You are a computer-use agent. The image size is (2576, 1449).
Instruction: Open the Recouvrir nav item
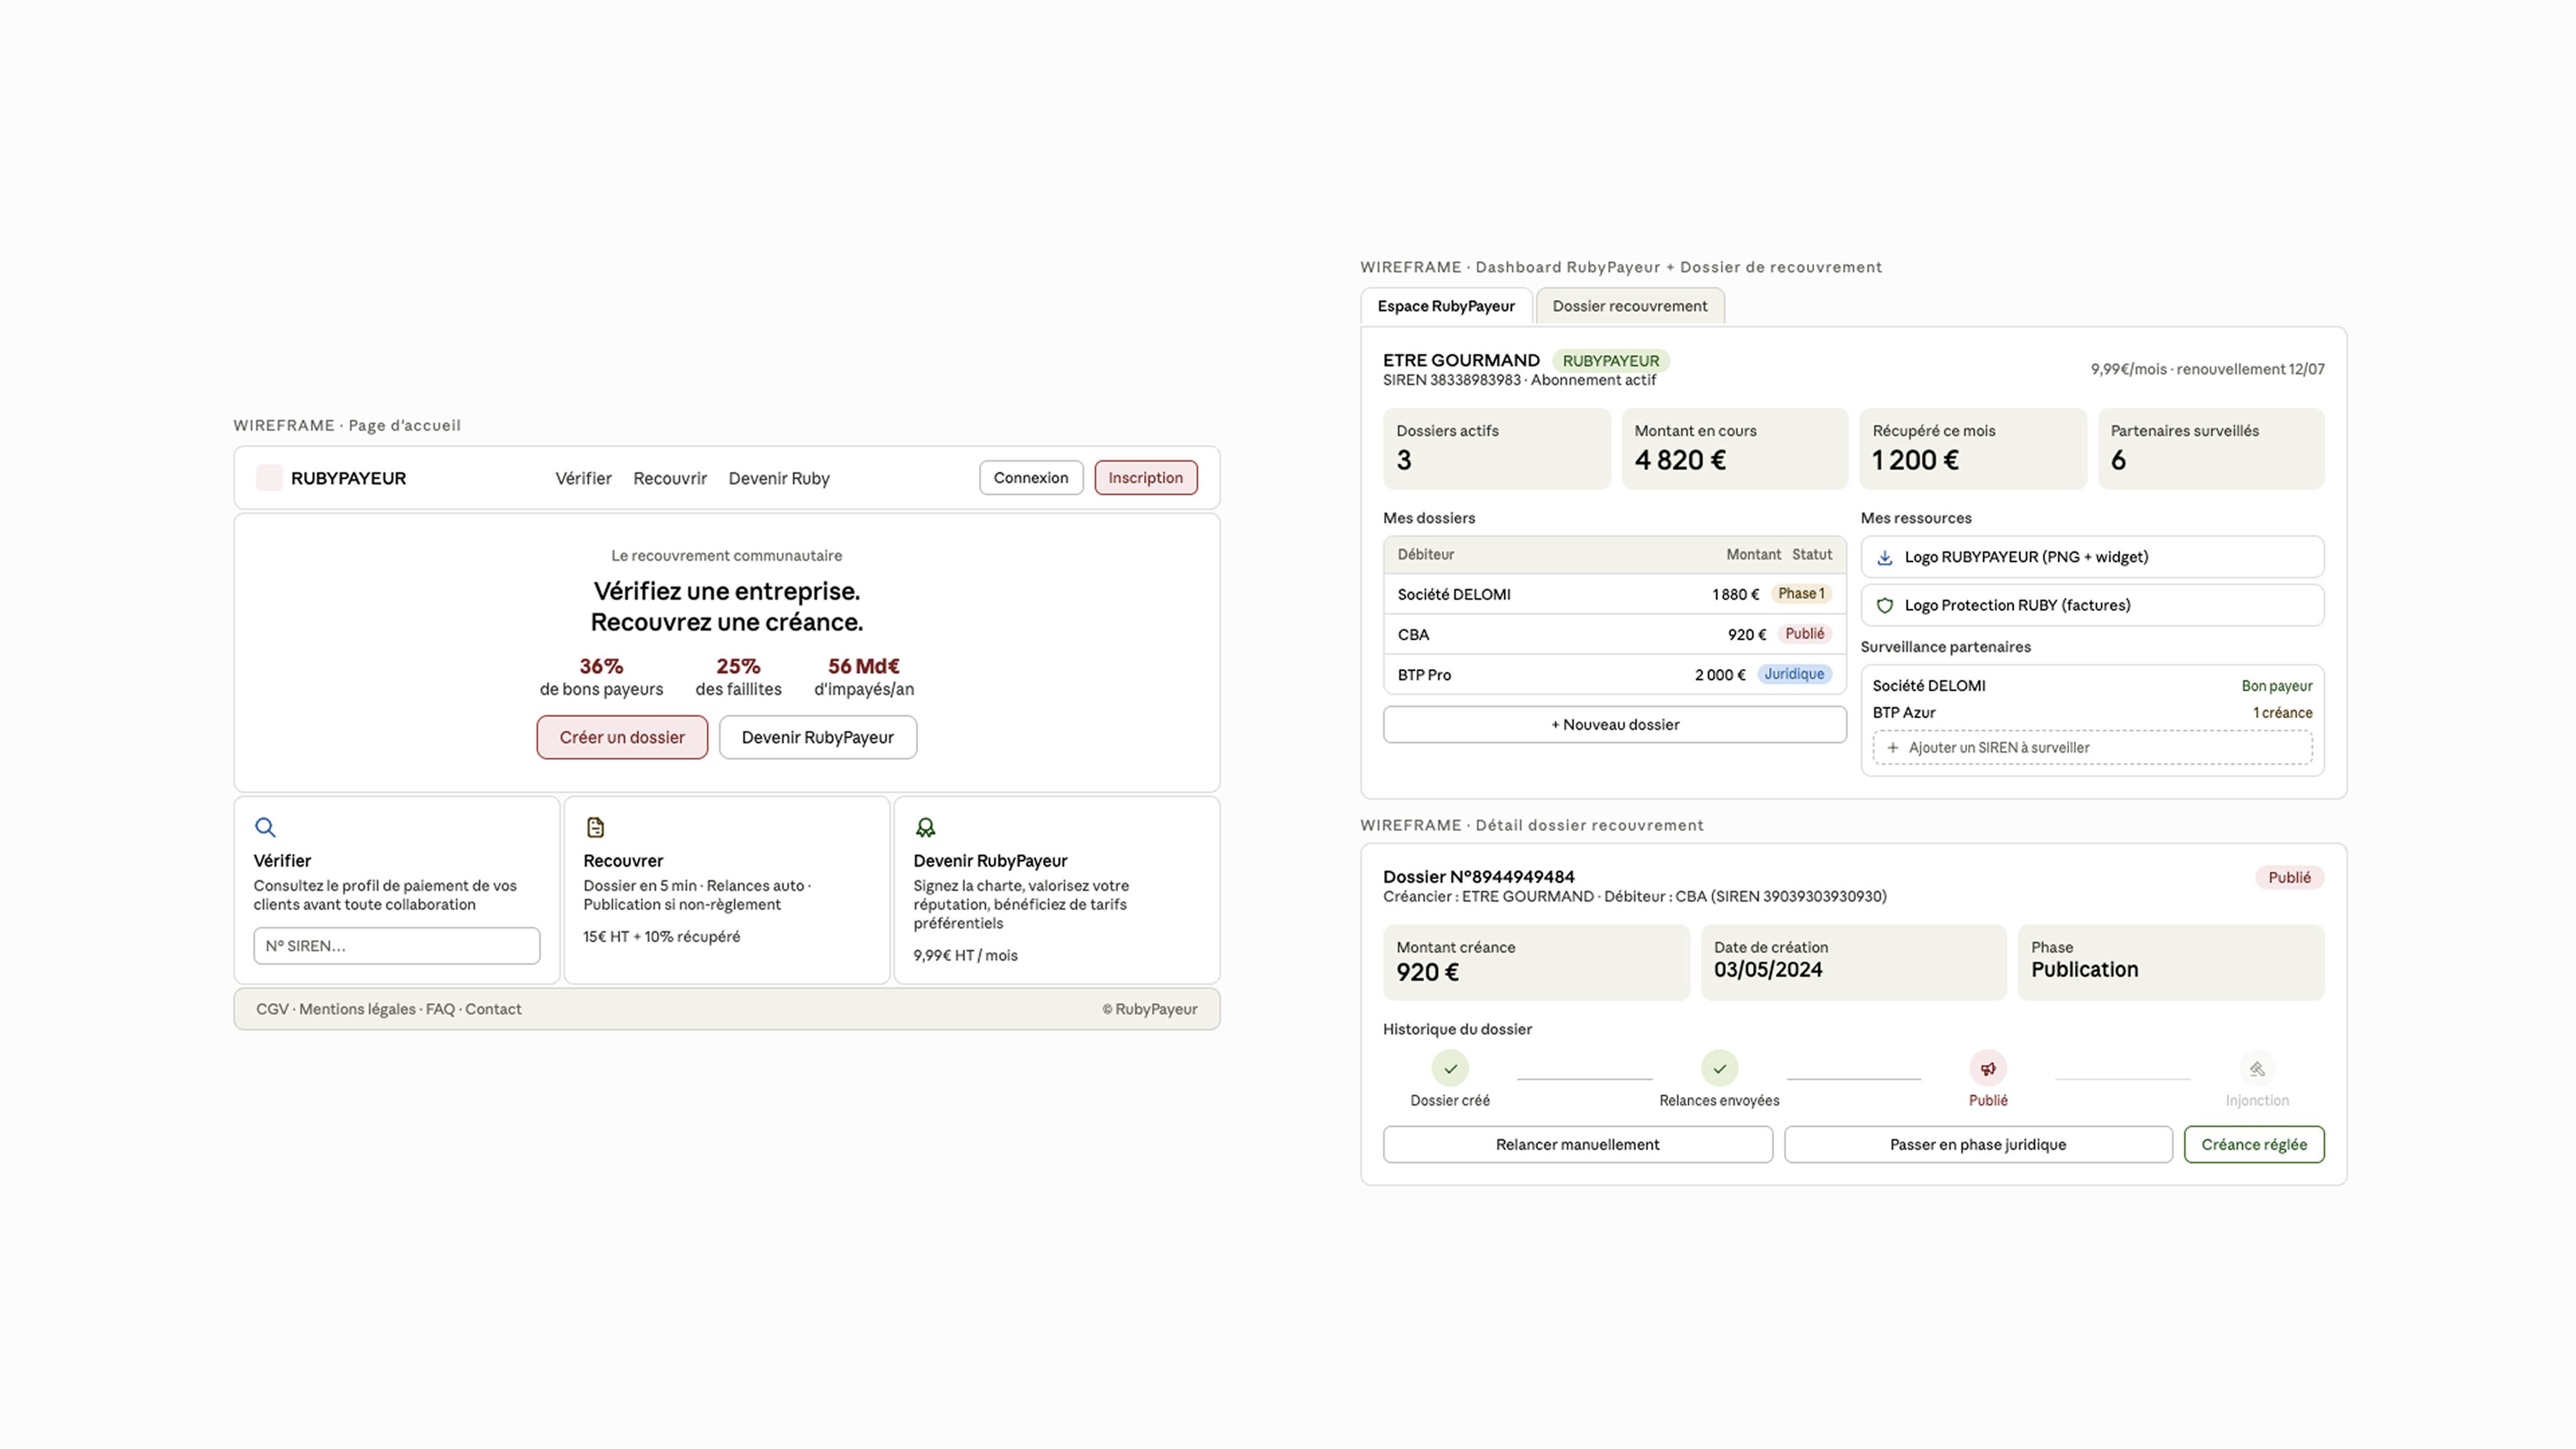coord(670,478)
